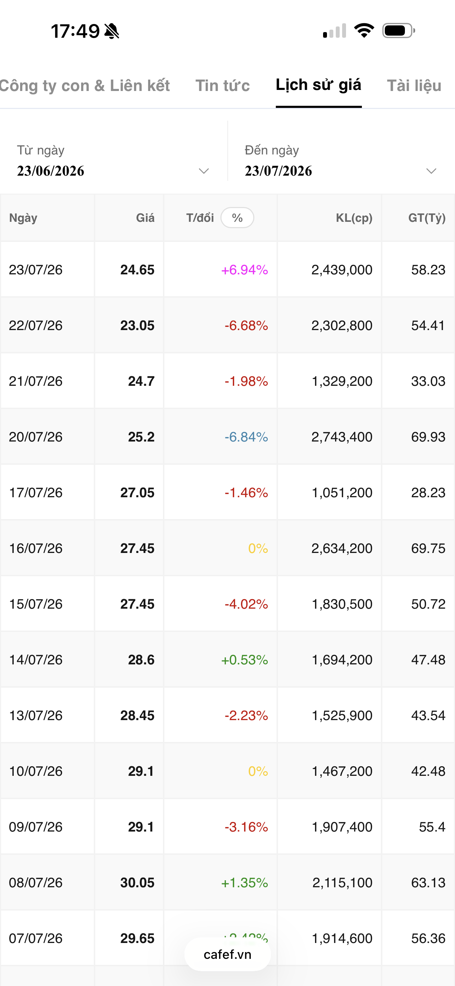The width and height of the screenshot is (455, 986).
Task: Tap the cafef.vn address pill
Action: tap(227, 955)
